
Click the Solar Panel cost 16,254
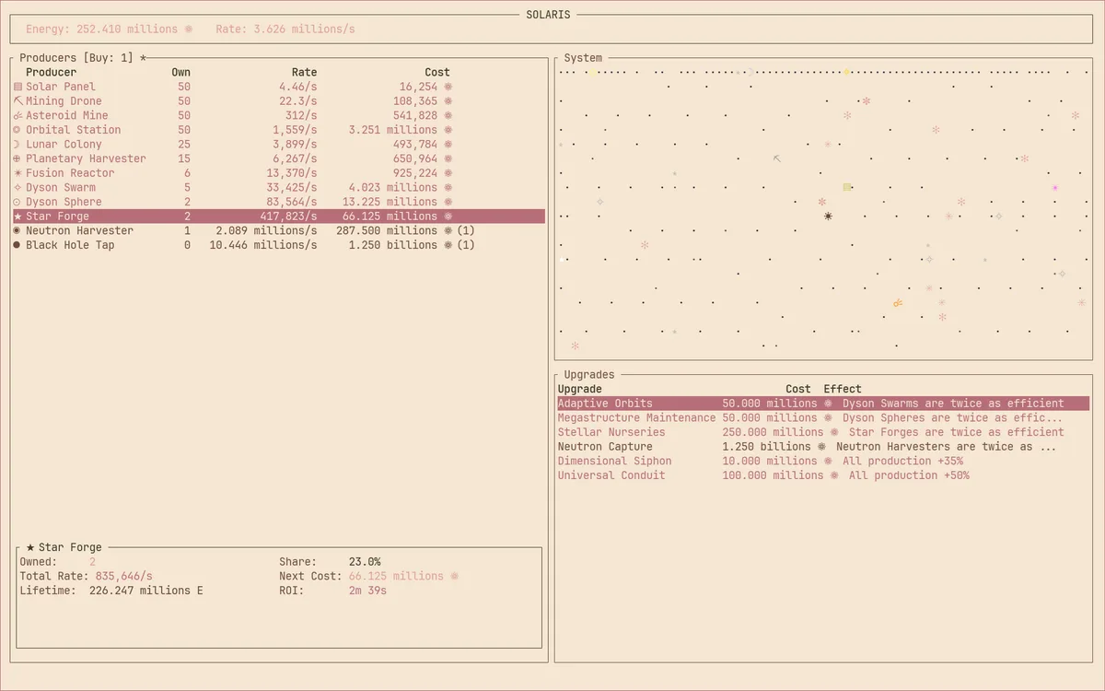419,87
